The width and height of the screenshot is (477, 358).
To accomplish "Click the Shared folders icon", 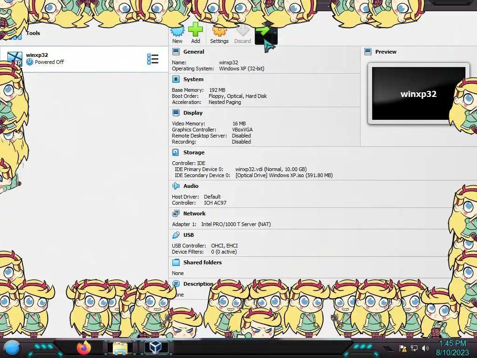I will pyautogui.click(x=176, y=262).
